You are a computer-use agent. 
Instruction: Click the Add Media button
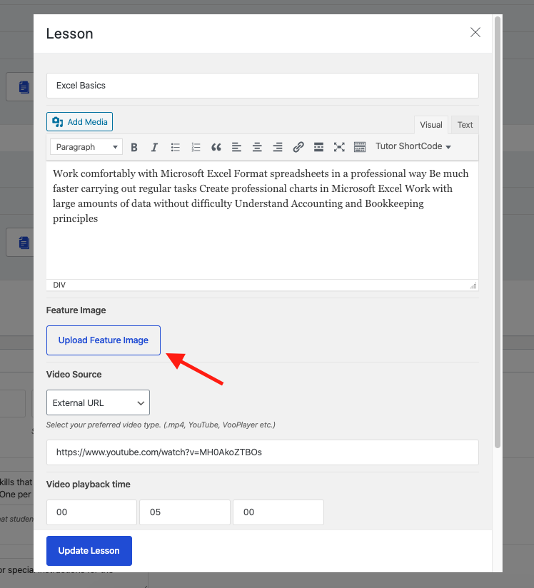coord(79,122)
